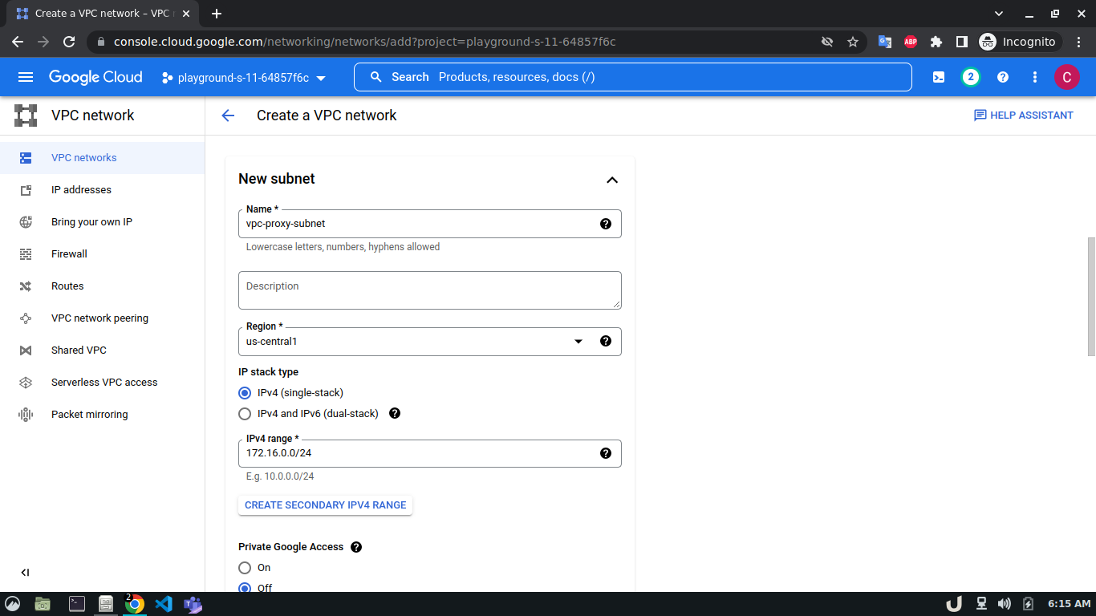The width and height of the screenshot is (1096, 616).
Task: Click the volume icon in system tray
Action: pyautogui.click(x=1005, y=604)
